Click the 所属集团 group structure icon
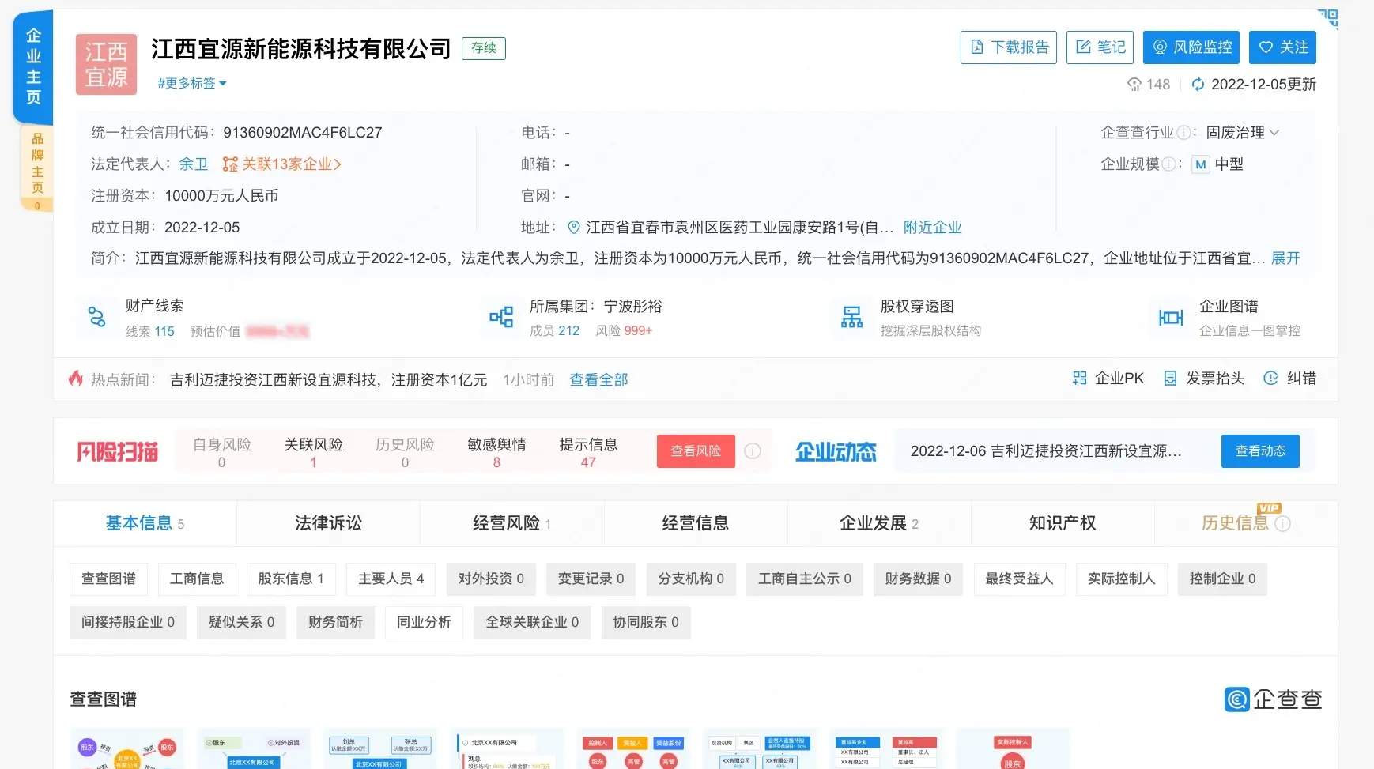Viewport: 1374px width, 769px height. pos(501,317)
